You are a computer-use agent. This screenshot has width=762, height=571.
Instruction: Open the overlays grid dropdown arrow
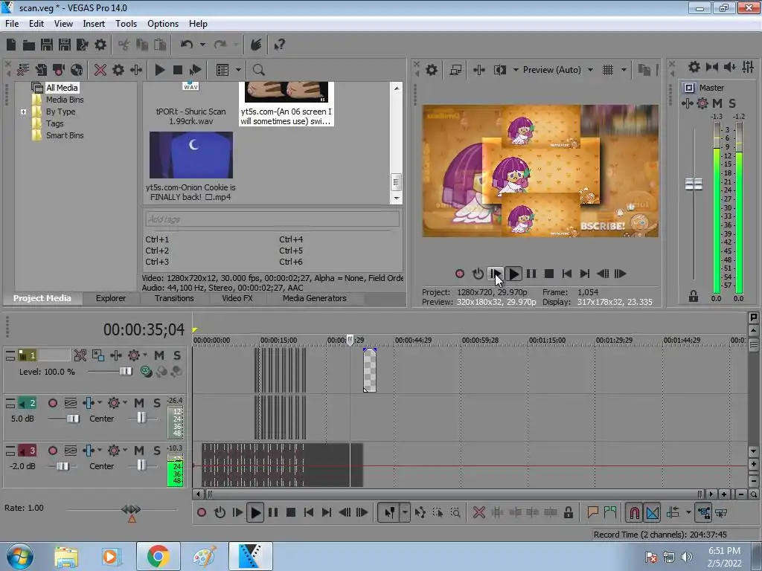coord(624,70)
